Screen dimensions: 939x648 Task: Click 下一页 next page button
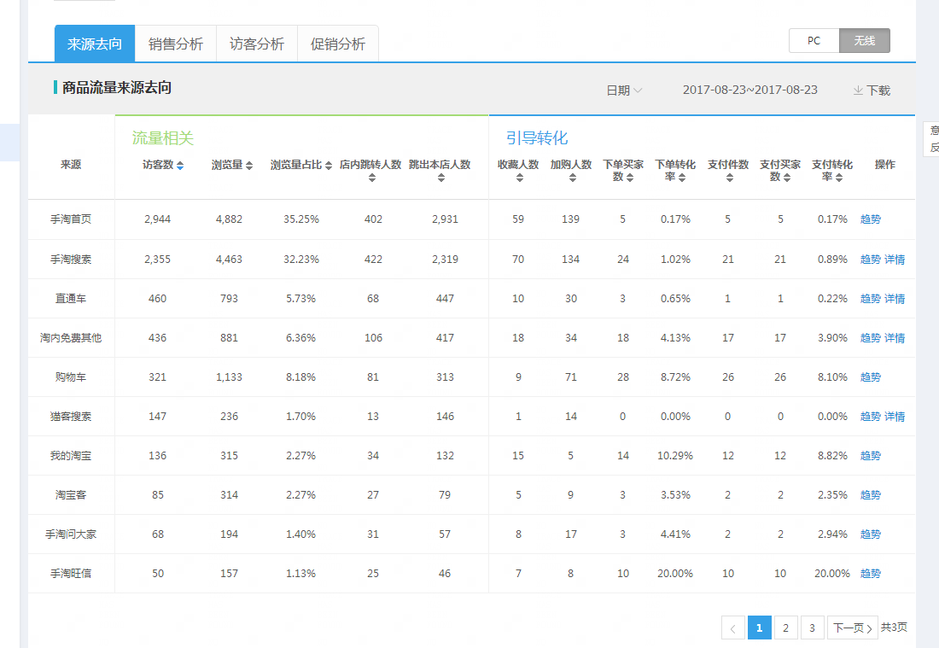[x=852, y=628]
